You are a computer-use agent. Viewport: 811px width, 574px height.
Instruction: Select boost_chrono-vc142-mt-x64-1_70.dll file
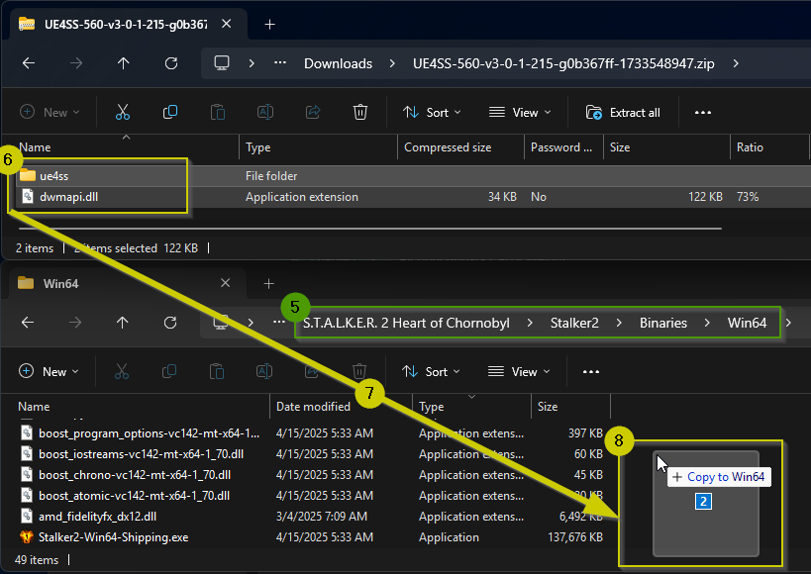coord(135,475)
